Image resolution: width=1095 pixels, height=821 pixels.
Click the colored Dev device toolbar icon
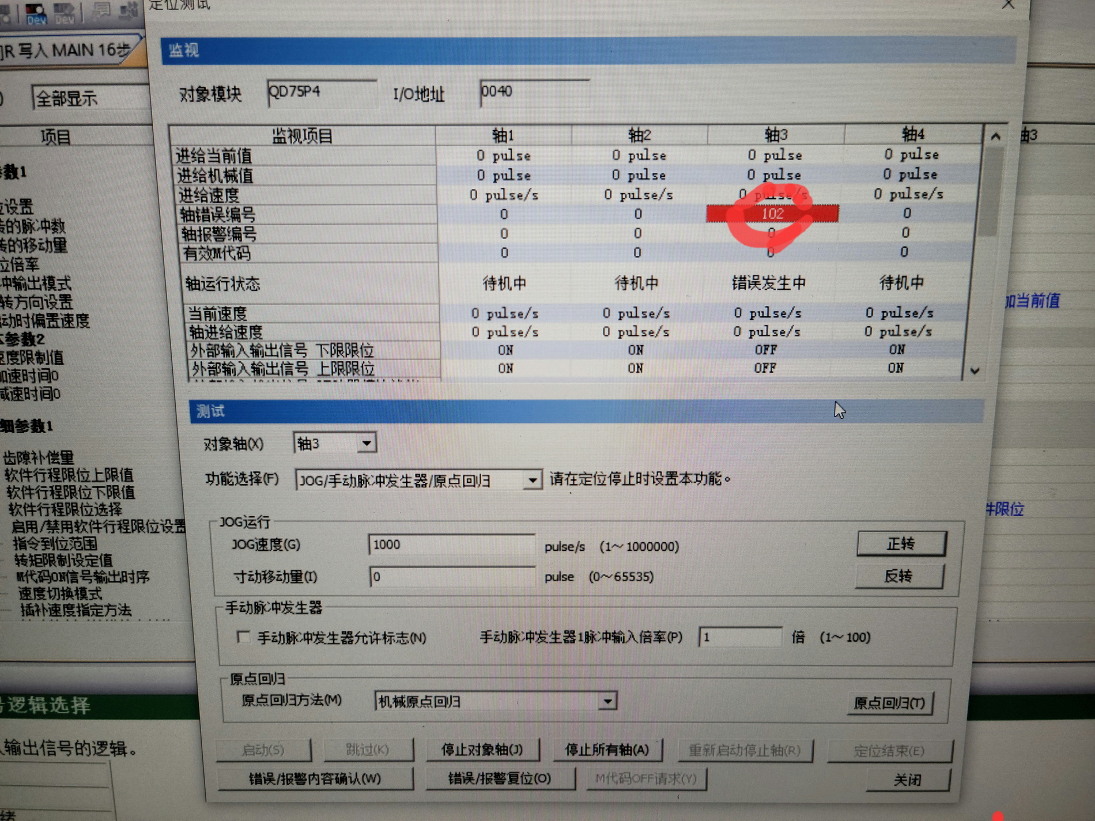(x=35, y=13)
